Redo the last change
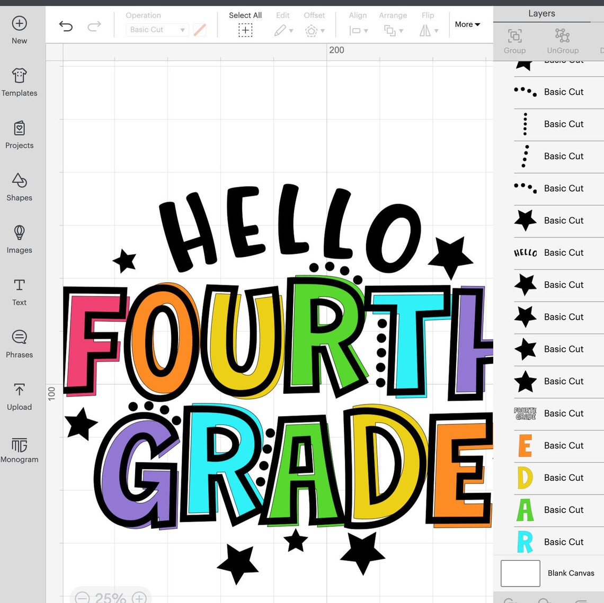 (94, 25)
